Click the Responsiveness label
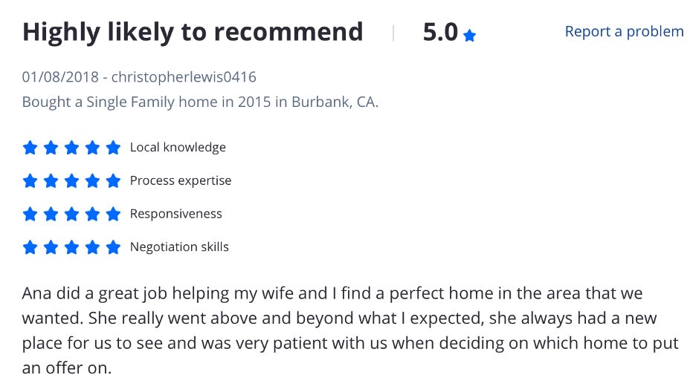Image resolution: width=696 pixels, height=392 pixels. click(x=175, y=214)
